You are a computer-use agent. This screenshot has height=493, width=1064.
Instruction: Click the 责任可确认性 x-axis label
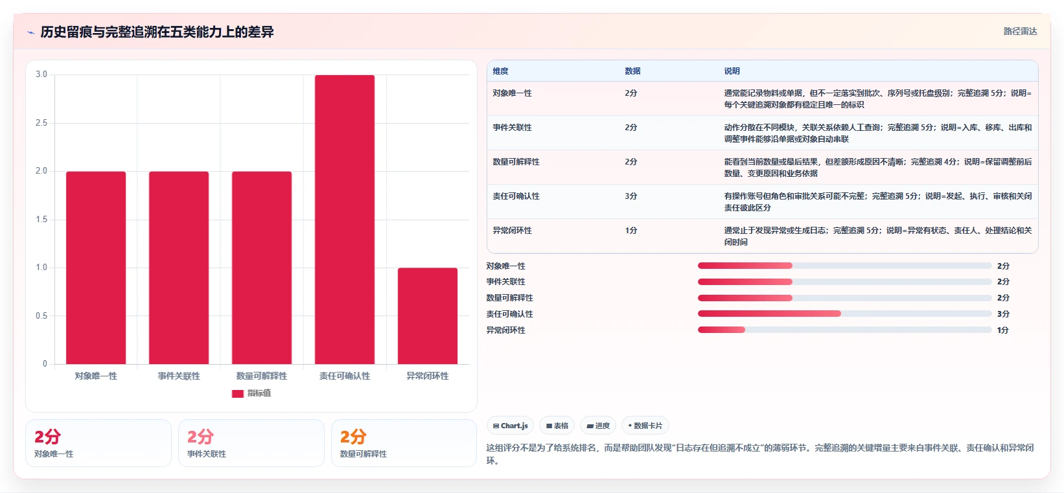coord(345,376)
